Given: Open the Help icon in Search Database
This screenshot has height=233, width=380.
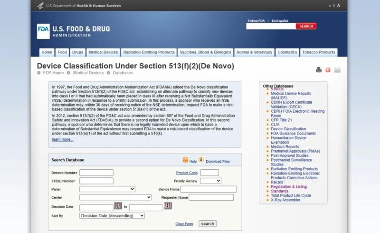Looking at the screenshot, I should 185,160.
